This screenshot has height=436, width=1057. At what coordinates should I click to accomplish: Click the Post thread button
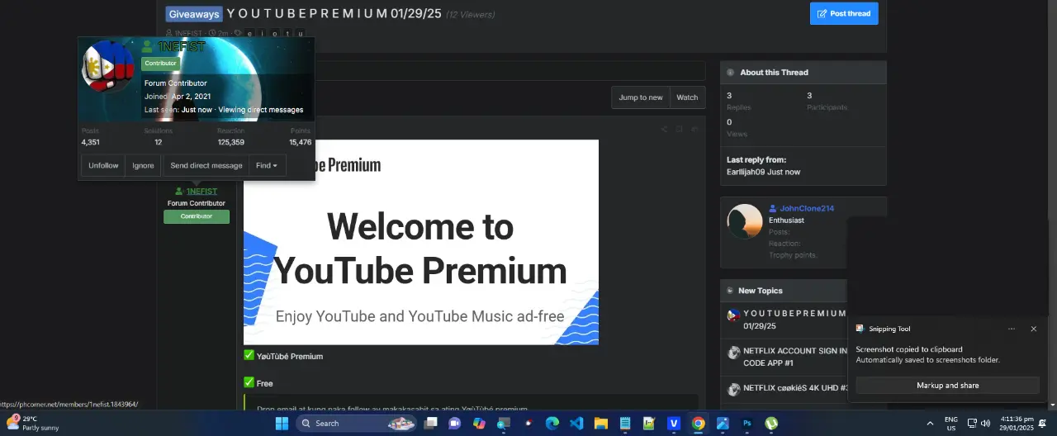[x=844, y=13]
